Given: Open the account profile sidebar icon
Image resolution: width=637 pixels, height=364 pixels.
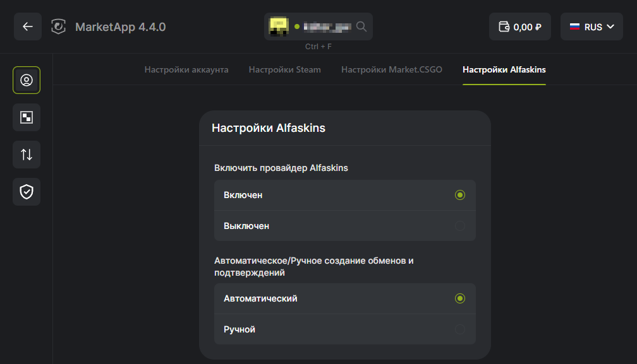Looking at the screenshot, I should pos(27,80).
